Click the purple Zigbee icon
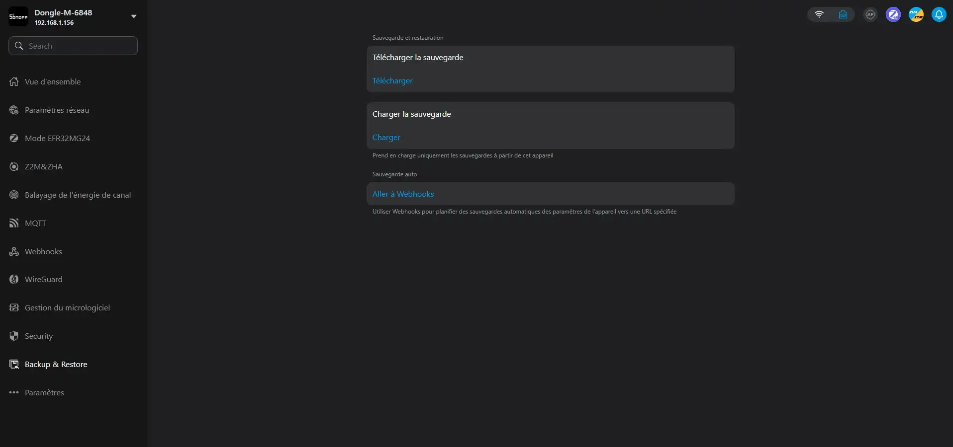The image size is (953, 447). coord(893,14)
